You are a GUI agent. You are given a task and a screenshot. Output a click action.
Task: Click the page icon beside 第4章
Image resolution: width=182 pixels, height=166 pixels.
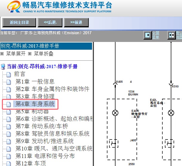[x=9, y=104]
